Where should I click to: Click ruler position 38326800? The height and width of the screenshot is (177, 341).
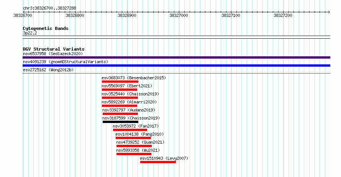(x=75, y=15)
